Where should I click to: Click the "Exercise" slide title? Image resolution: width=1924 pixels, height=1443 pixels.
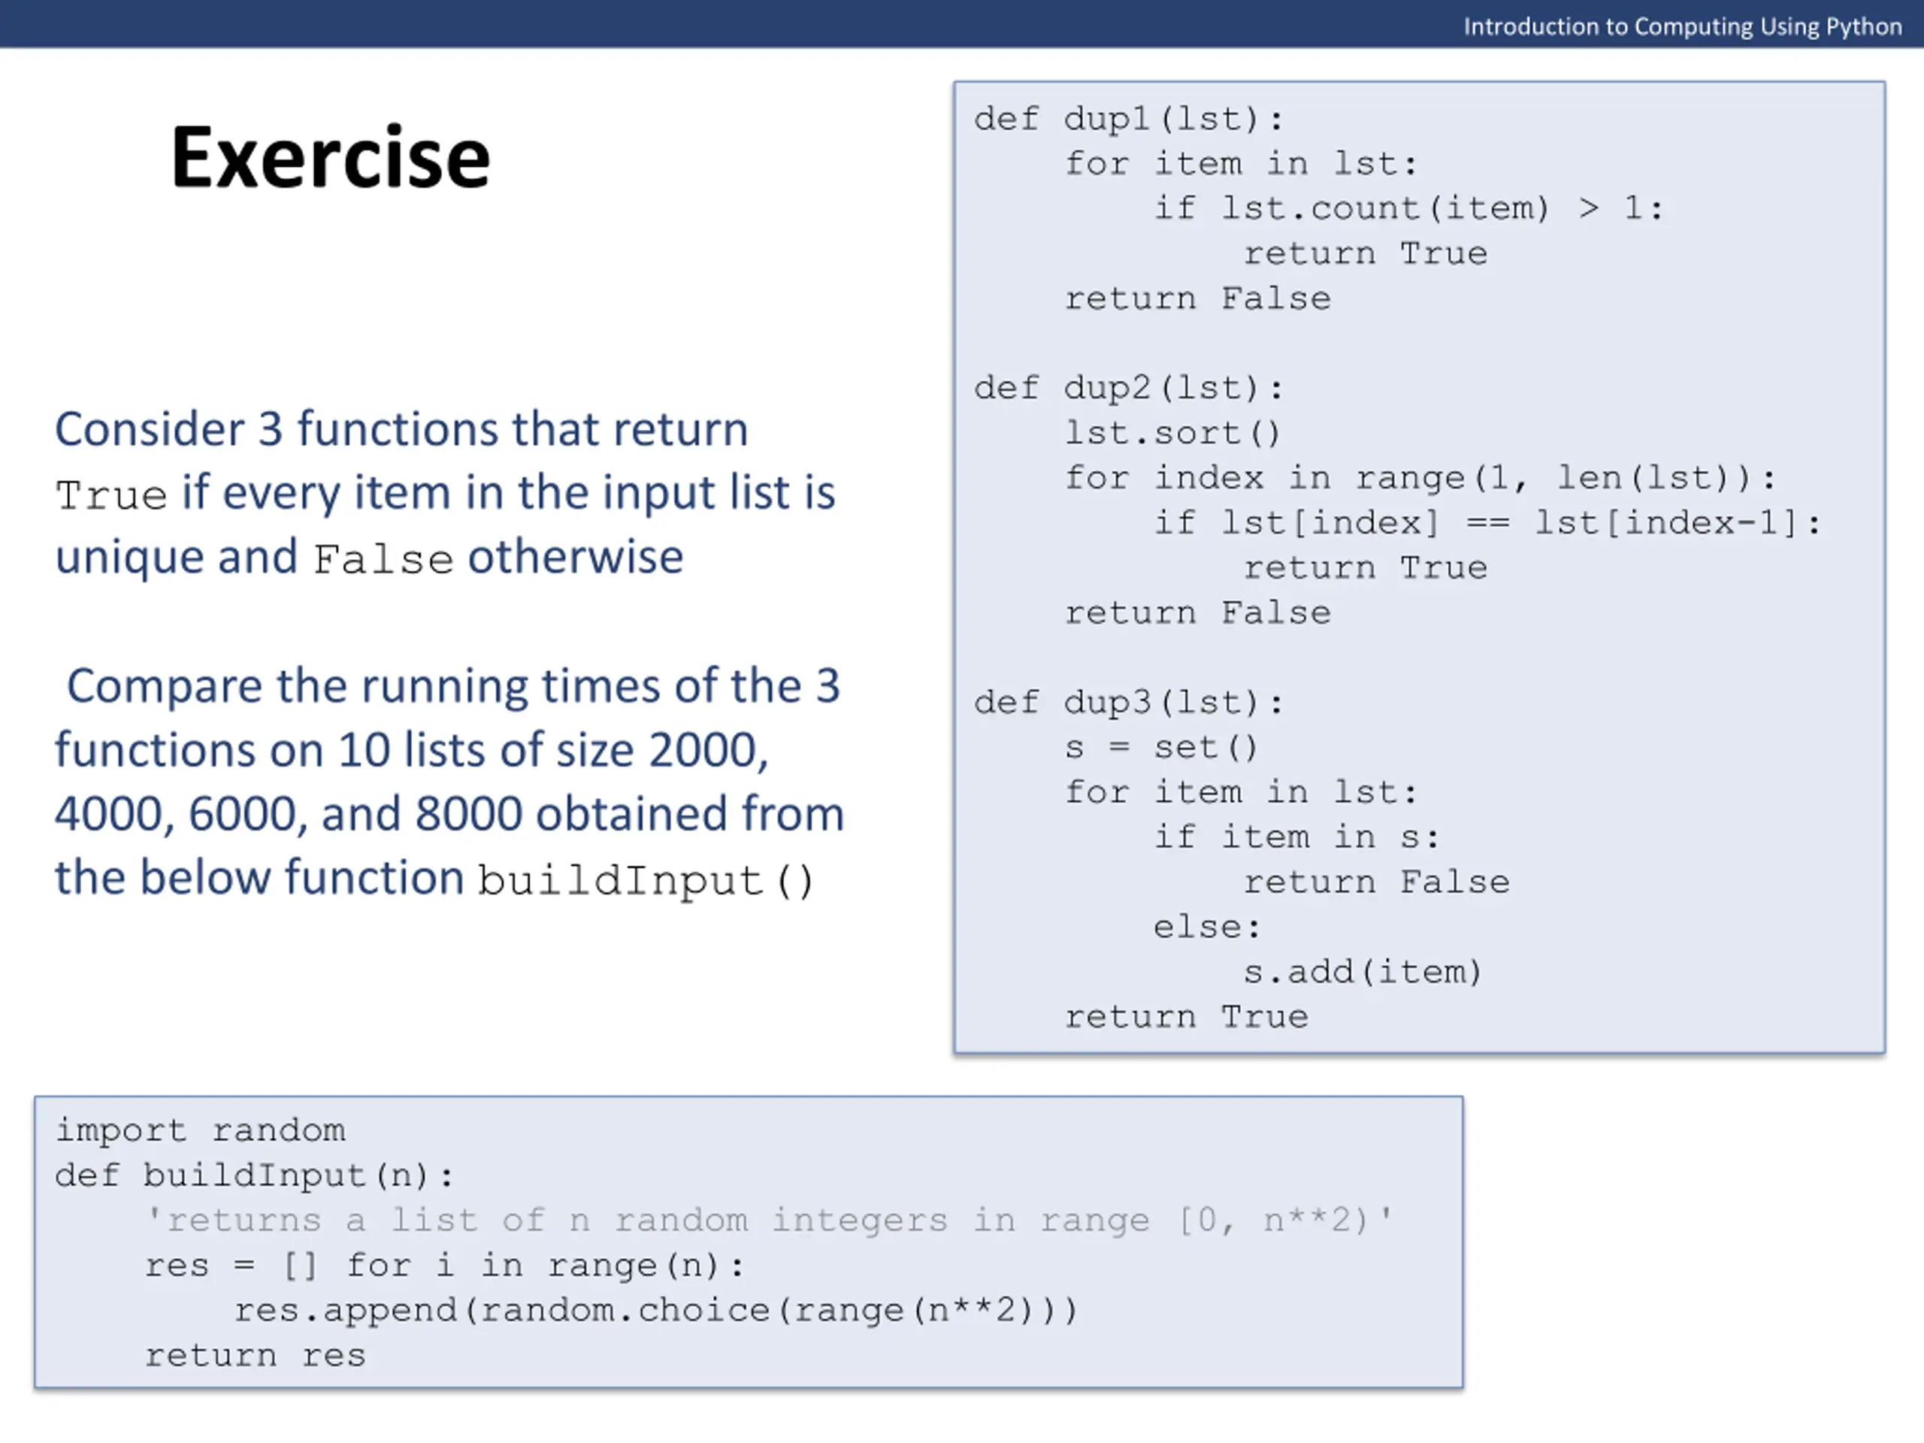(x=331, y=159)
